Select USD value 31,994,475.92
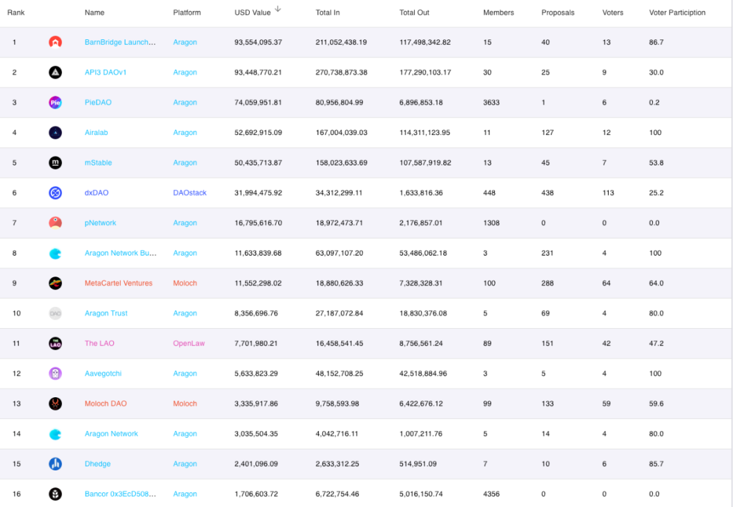Viewport: 733px width, 507px height. [x=258, y=192]
